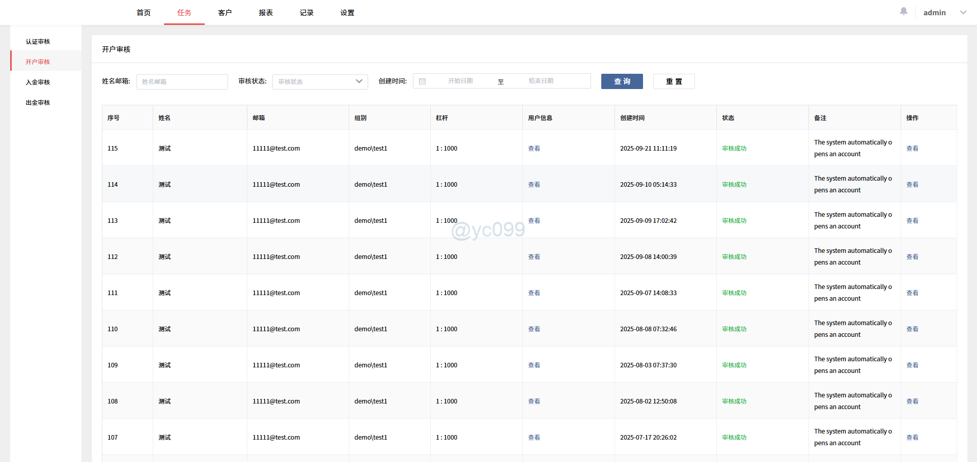Click 查看 in 操作 column for row 114
This screenshot has width=977, height=462.
(912, 185)
